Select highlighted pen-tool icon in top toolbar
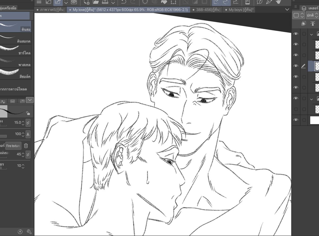 pyautogui.click(x=58, y=2)
